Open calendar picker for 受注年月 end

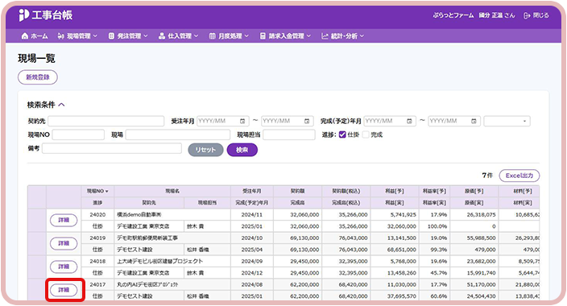[307, 121]
